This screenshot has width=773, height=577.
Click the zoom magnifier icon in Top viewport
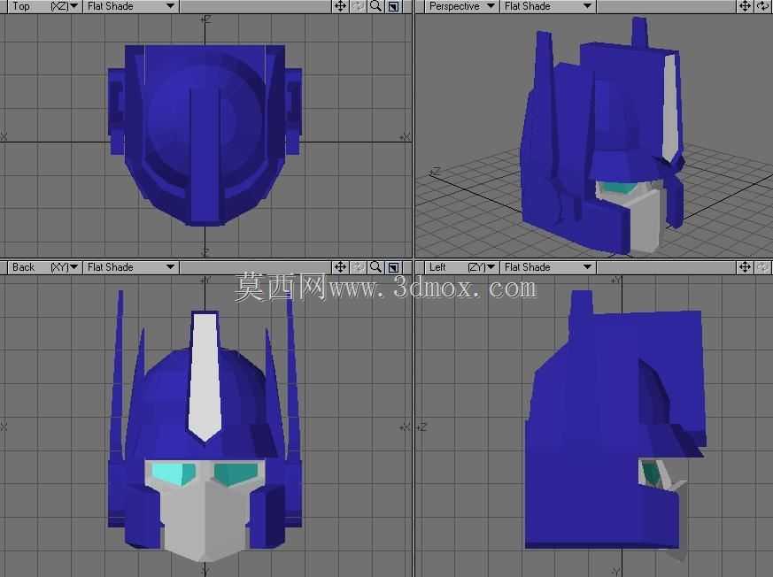(375, 6)
